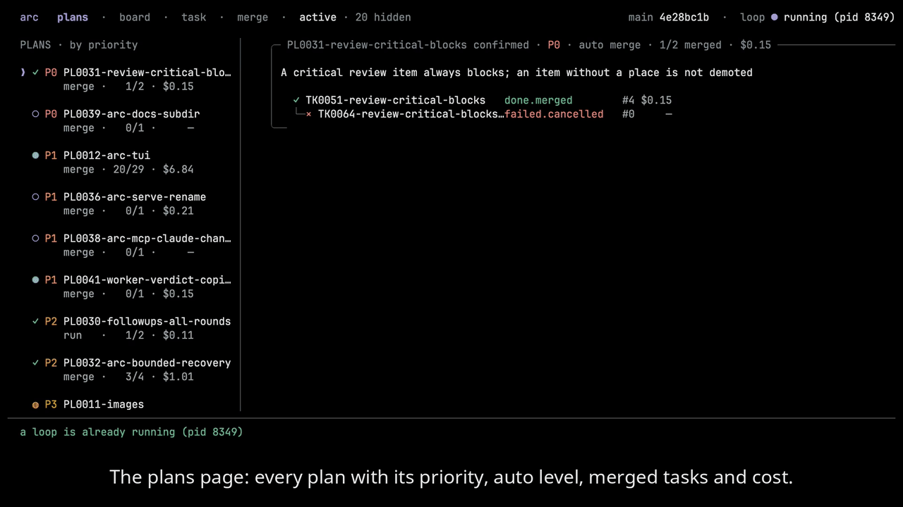903x507 pixels.
Task: Click the P0 priority in the detail header
Action: point(554,44)
